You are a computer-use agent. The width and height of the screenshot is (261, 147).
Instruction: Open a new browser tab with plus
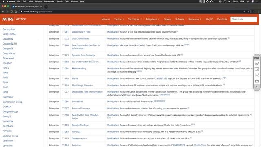(x=46, y=7)
